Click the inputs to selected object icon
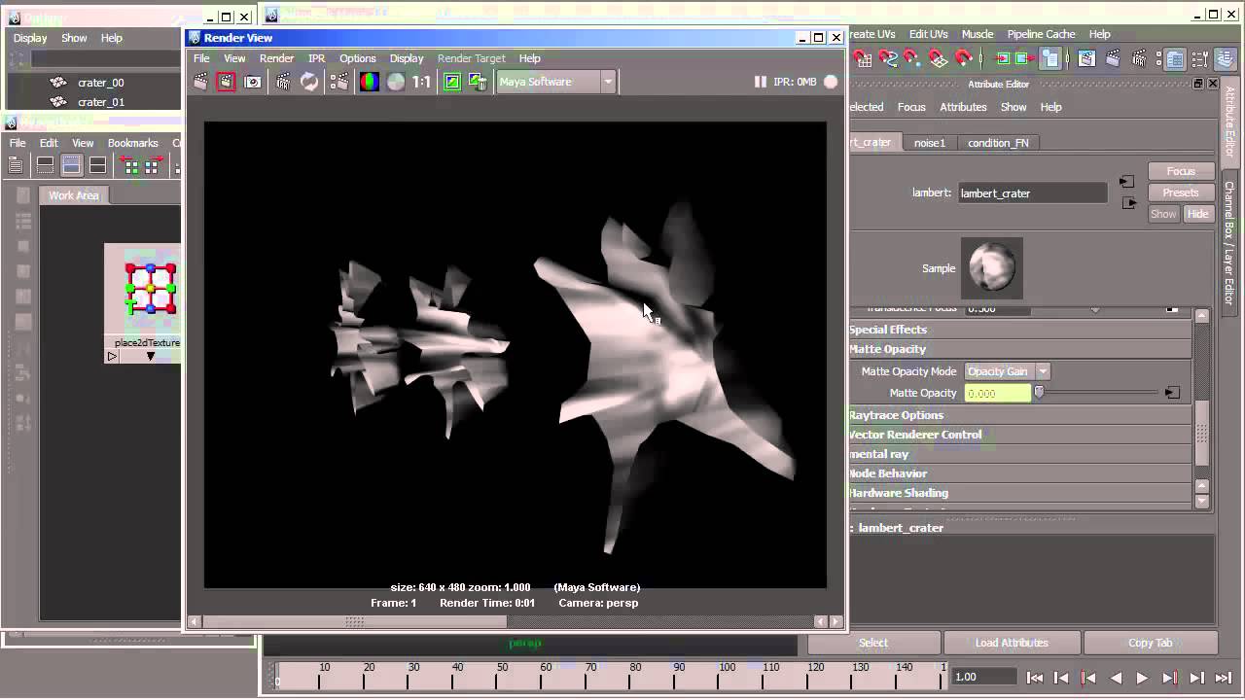The width and height of the screenshot is (1245, 700). pyautogui.click(x=1002, y=58)
